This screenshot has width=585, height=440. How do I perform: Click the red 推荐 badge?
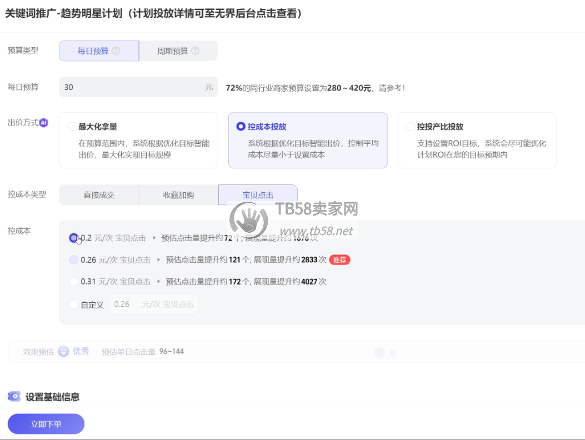click(339, 259)
